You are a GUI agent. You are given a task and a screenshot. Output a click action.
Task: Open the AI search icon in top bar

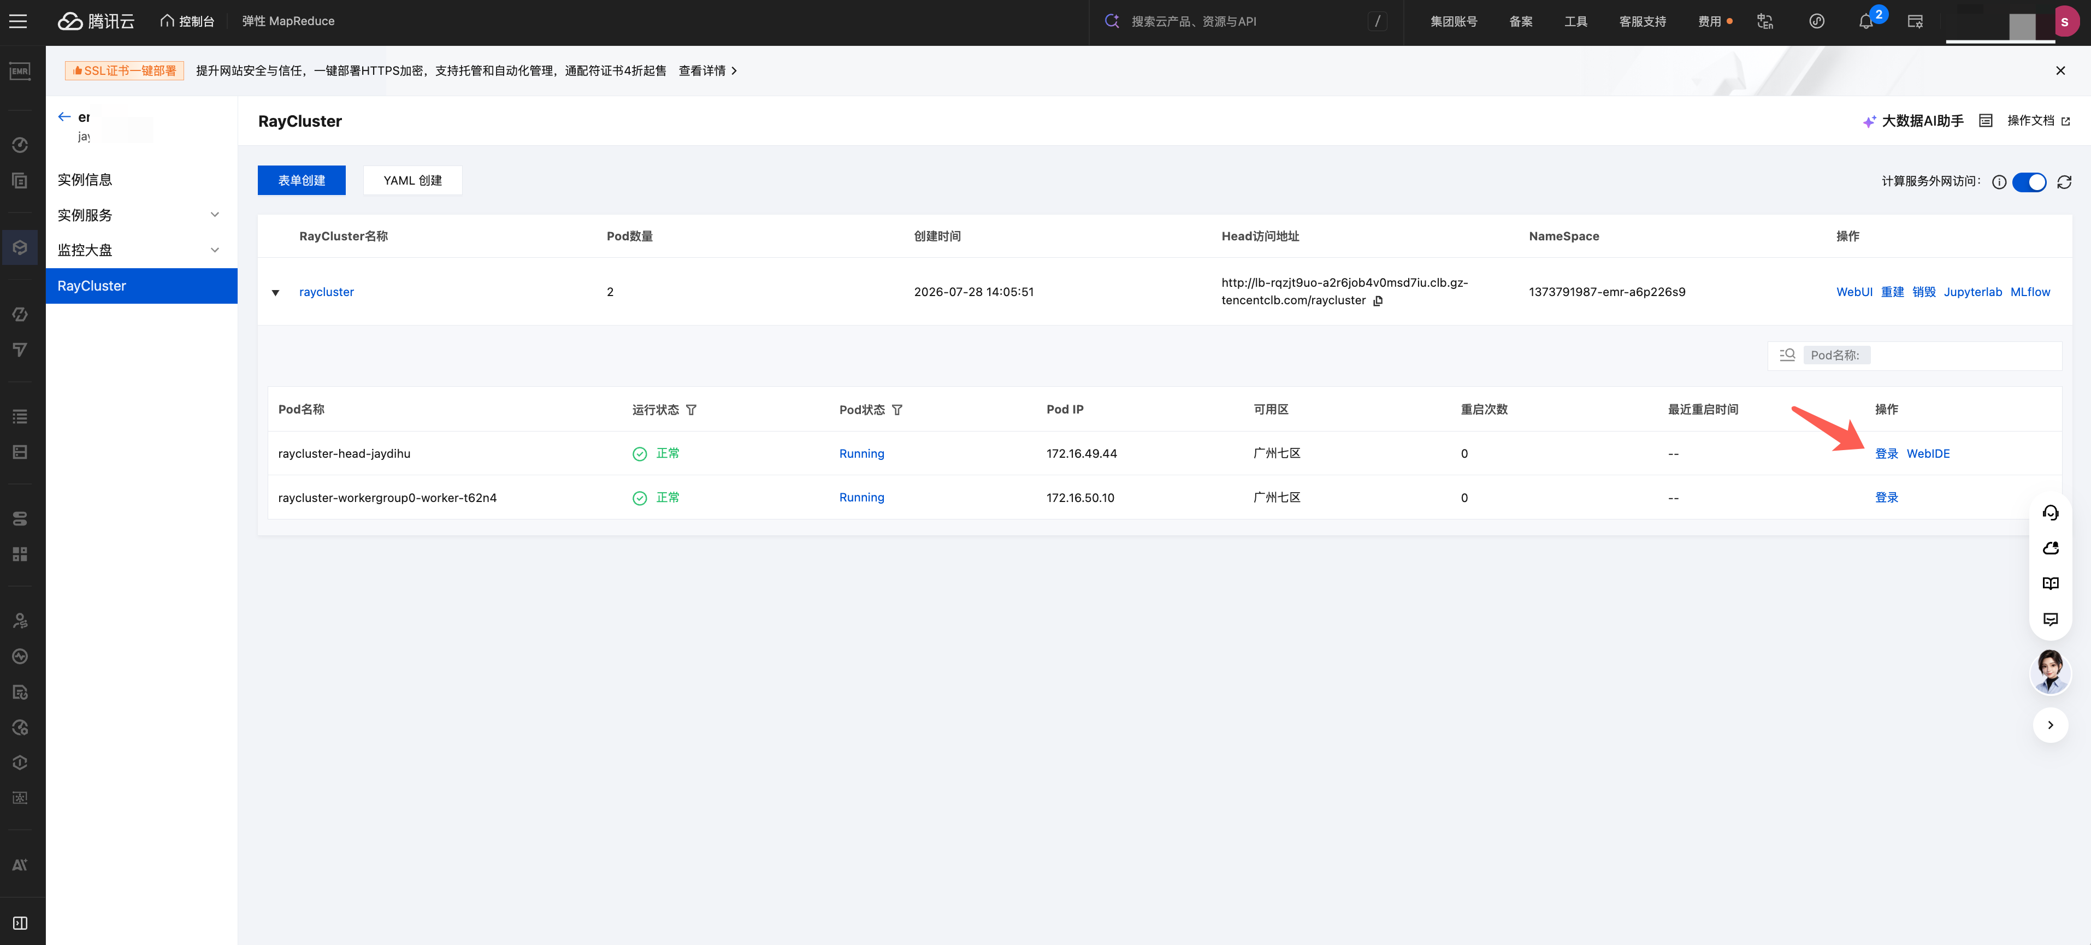[x=1112, y=21]
